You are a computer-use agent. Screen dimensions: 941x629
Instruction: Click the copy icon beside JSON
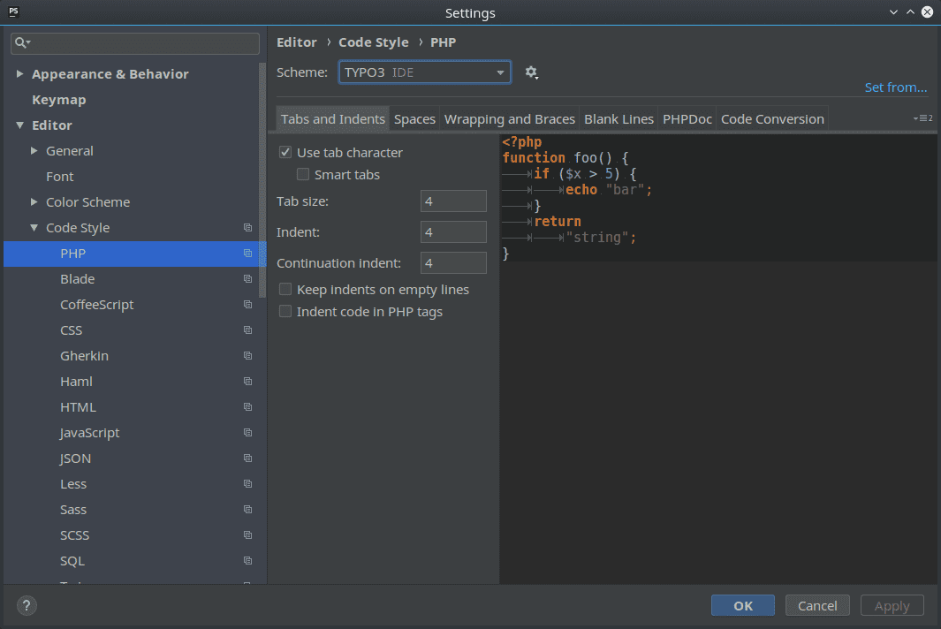point(248,458)
